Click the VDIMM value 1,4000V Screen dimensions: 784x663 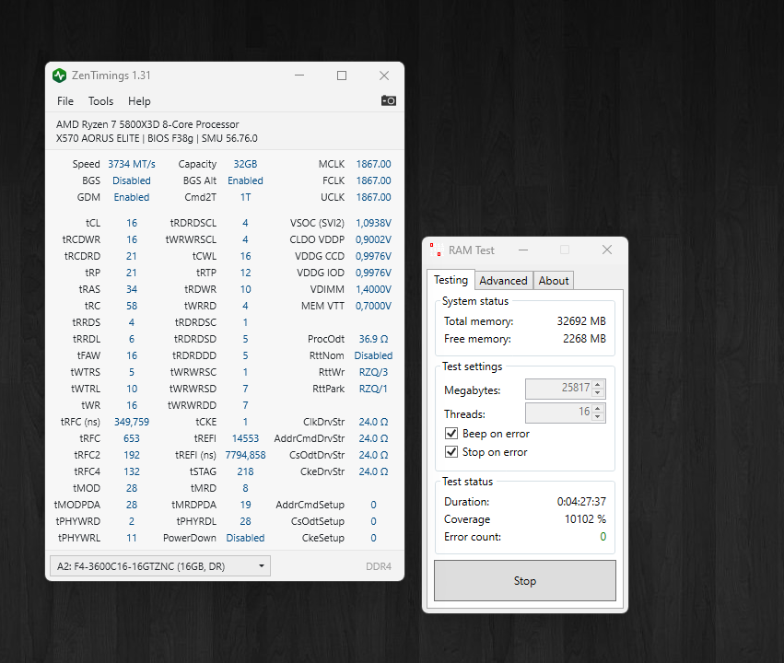point(373,289)
